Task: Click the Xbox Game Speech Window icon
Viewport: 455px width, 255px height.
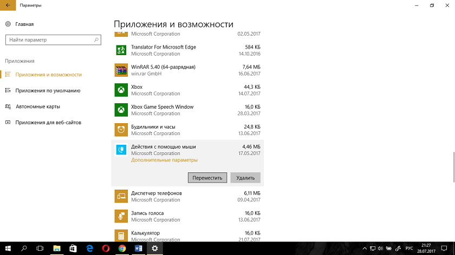Action: tap(121, 110)
